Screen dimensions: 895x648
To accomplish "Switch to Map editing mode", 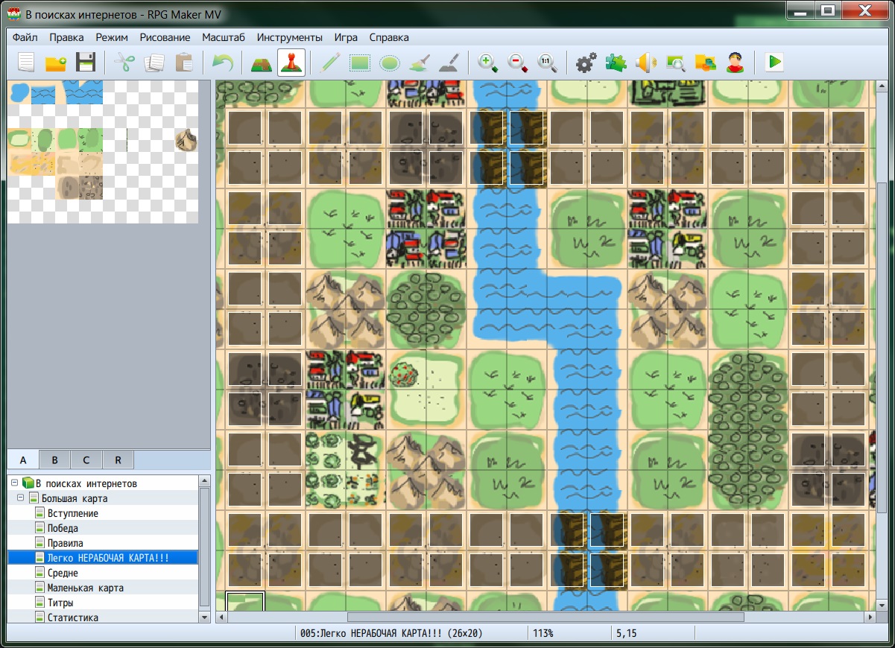I will coord(262,63).
